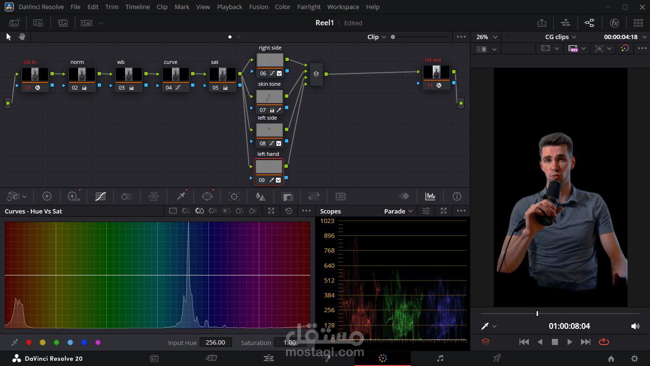Select the Hue Vs Sat curve mode
650x366 pixels.
[200, 211]
